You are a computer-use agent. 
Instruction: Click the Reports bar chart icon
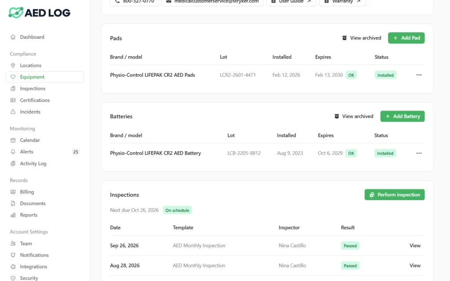tap(13, 215)
